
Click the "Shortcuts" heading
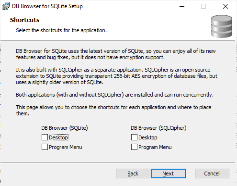pos(24,20)
